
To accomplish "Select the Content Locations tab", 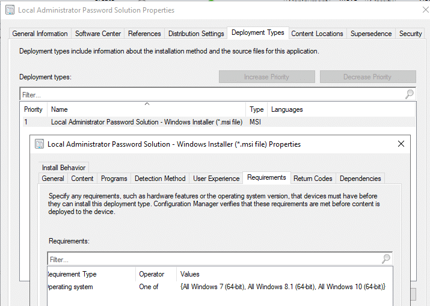I will pyautogui.click(x=317, y=34).
